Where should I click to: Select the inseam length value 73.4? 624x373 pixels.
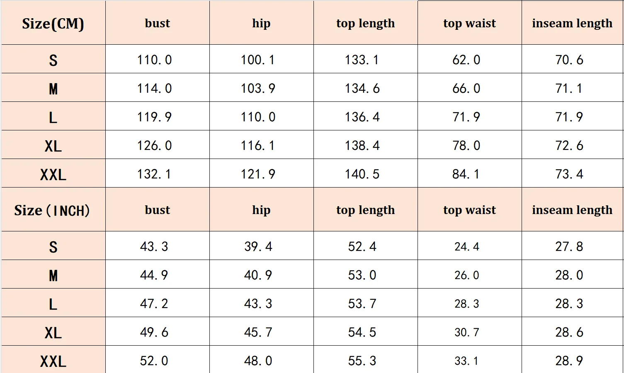pos(569,174)
